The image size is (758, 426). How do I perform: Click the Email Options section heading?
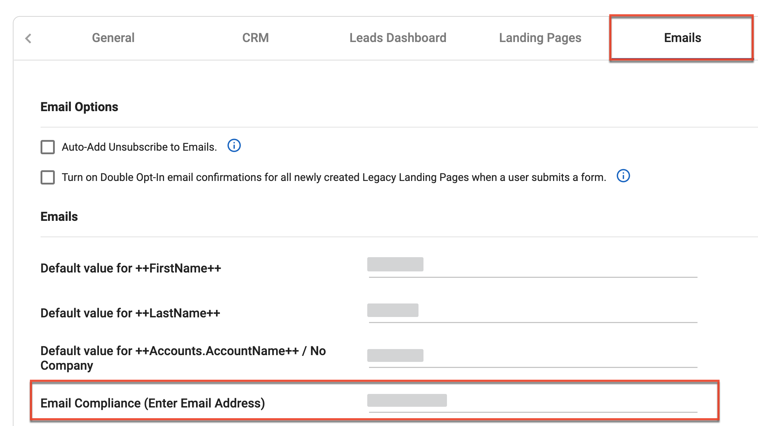79,106
